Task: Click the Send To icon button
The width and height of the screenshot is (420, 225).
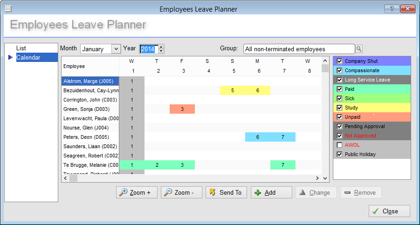Action: click(x=226, y=192)
